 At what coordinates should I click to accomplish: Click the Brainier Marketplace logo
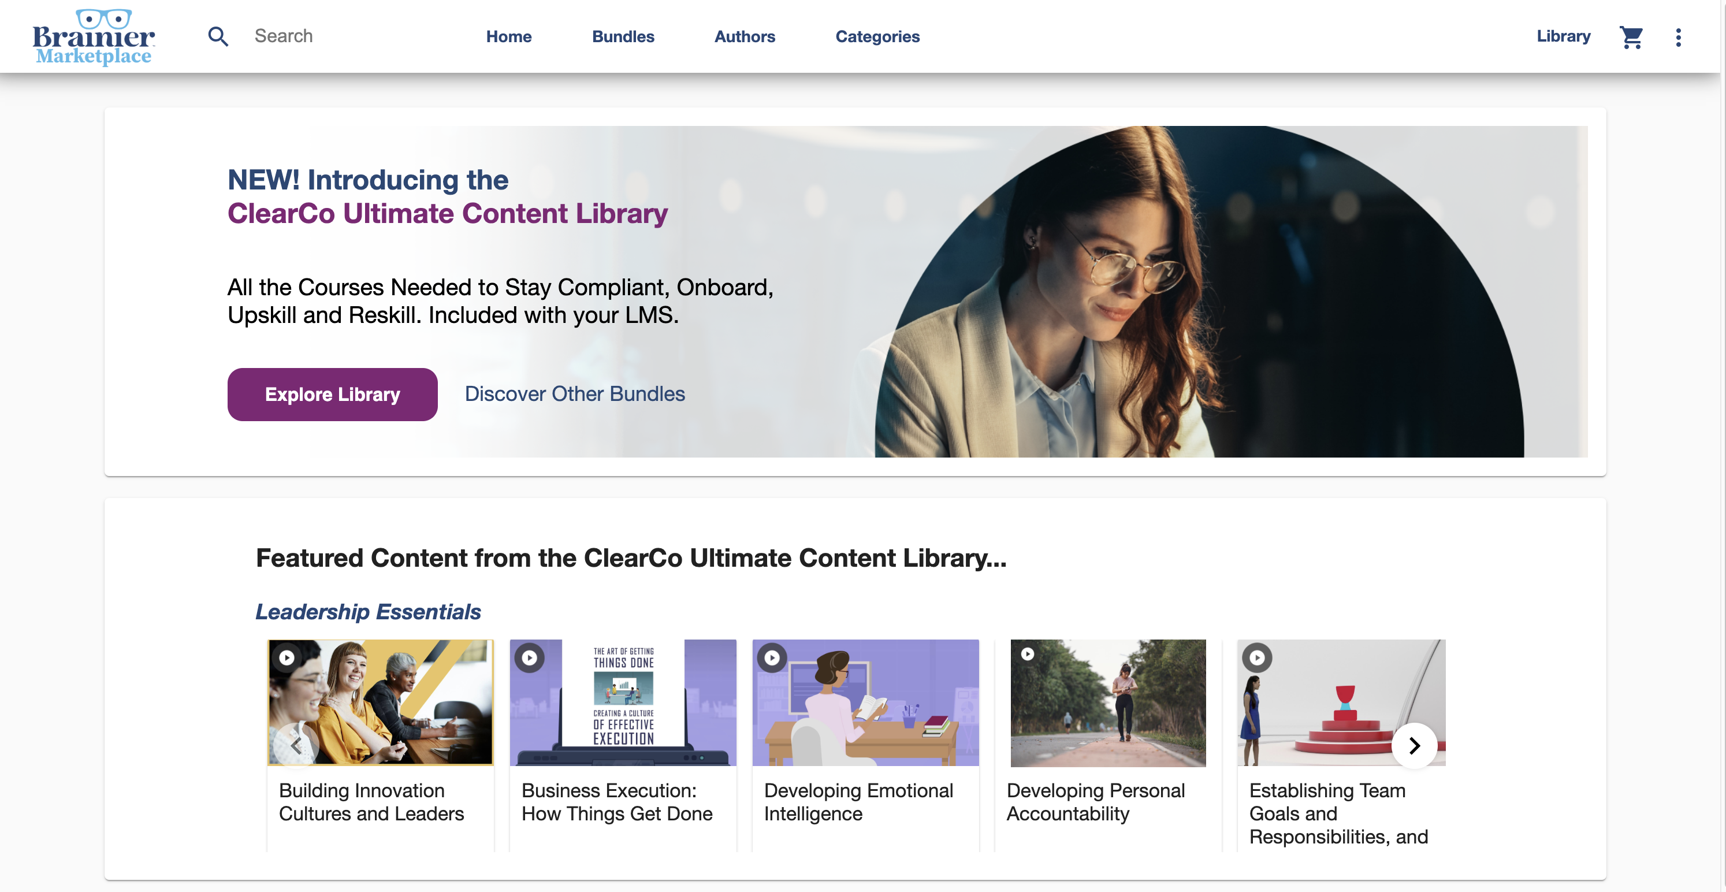(94, 37)
